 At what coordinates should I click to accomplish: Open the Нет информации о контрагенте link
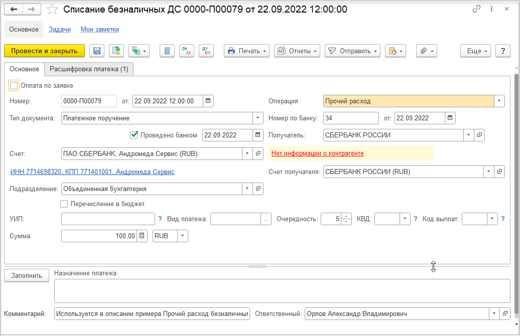click(318, 153)
